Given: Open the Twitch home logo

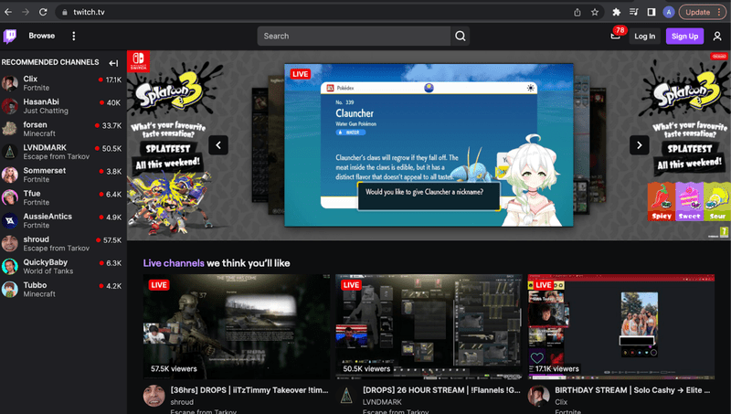Looking at the screenshot, I should [10, 36].
